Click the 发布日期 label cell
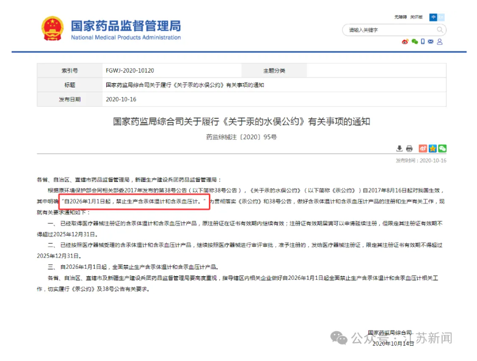Screen dimensions: 477x361 pos(70,99)
